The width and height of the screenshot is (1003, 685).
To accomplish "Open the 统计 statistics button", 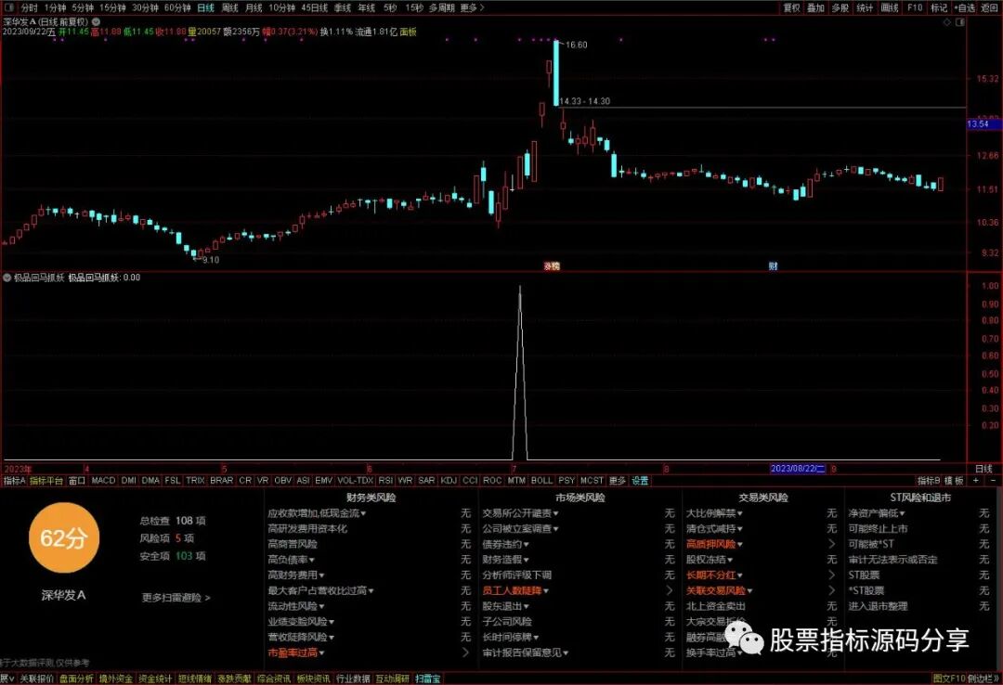I will 865,7.
